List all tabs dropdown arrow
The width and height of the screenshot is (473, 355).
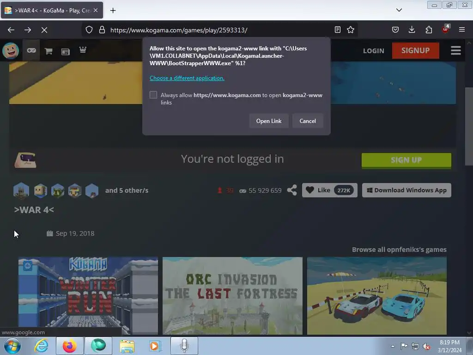(399, 10)
